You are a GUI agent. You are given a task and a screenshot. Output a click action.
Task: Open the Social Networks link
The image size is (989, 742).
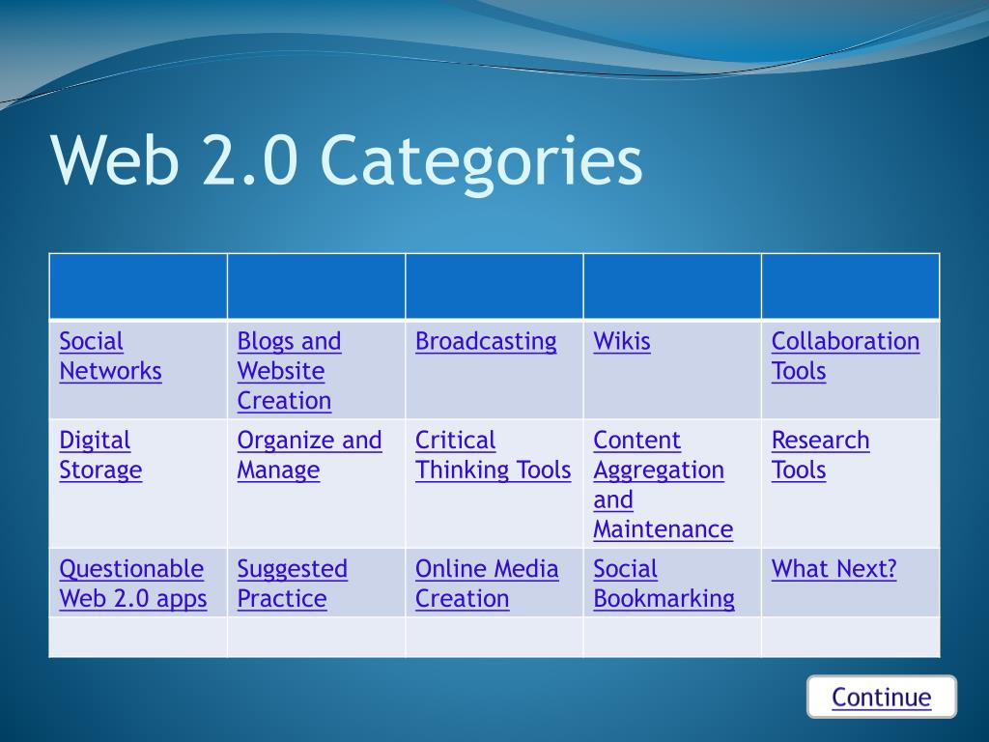pos(110,356)
